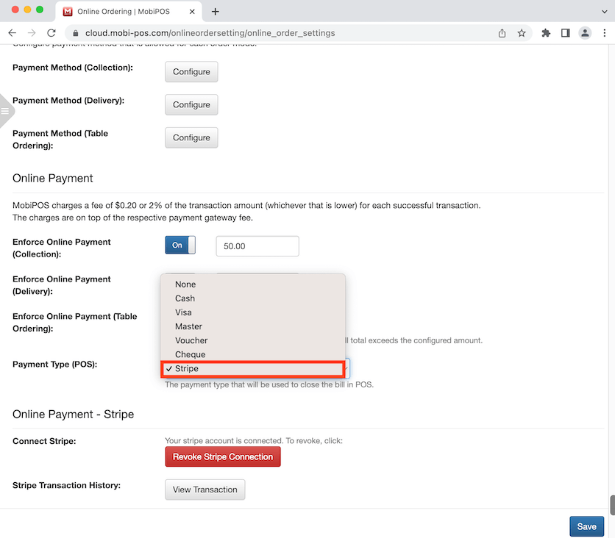
Task: Click the MobiPOS favicon on the tab
Action: click(68, 11)
